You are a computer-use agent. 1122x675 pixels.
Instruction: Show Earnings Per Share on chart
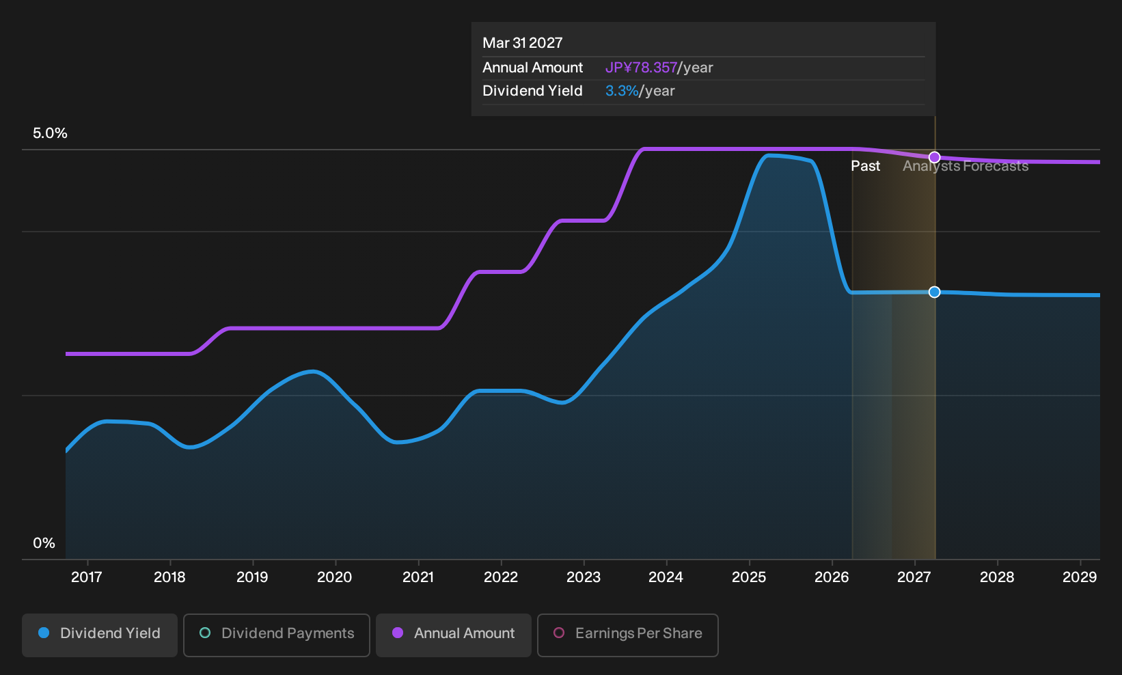pos(628,635)
